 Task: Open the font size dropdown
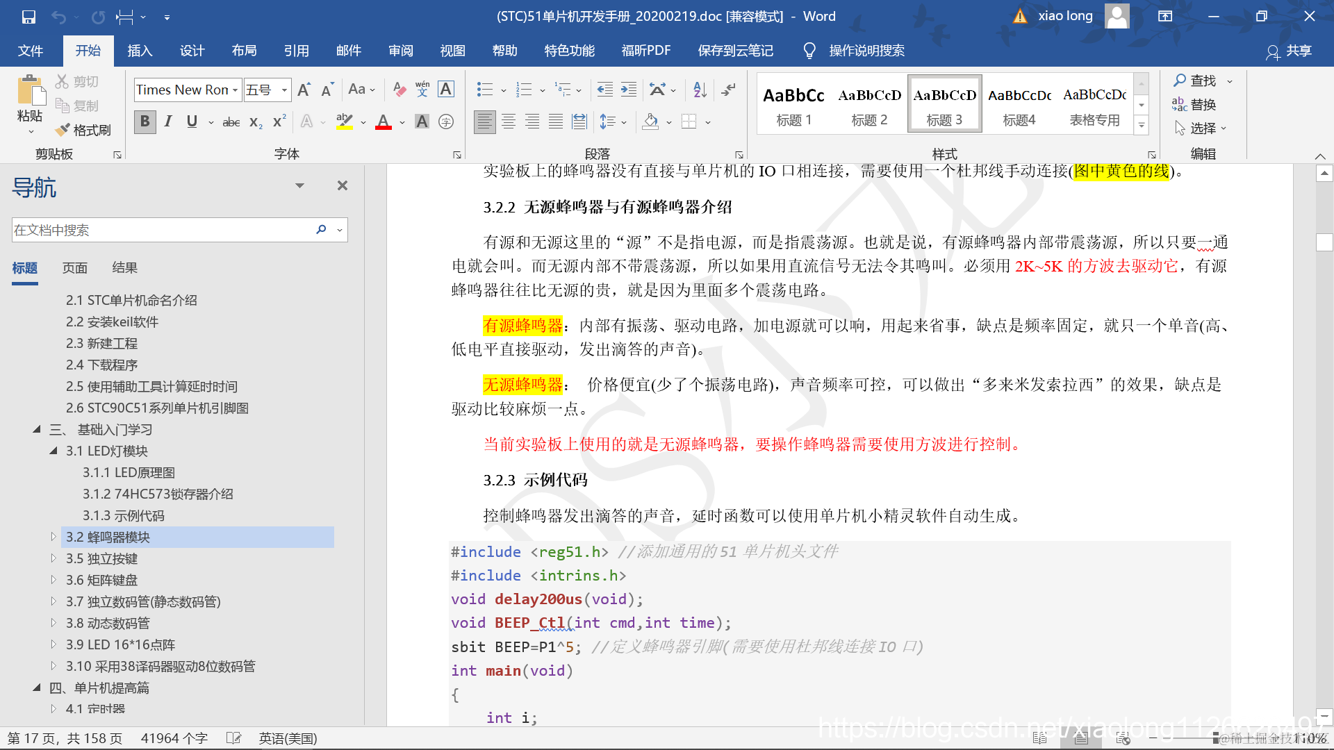(284, 90)
